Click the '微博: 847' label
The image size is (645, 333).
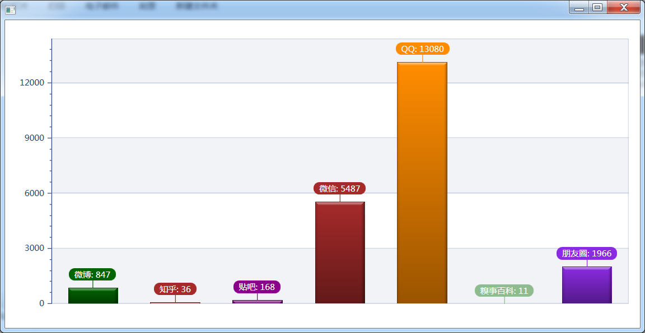pos(92,275)
